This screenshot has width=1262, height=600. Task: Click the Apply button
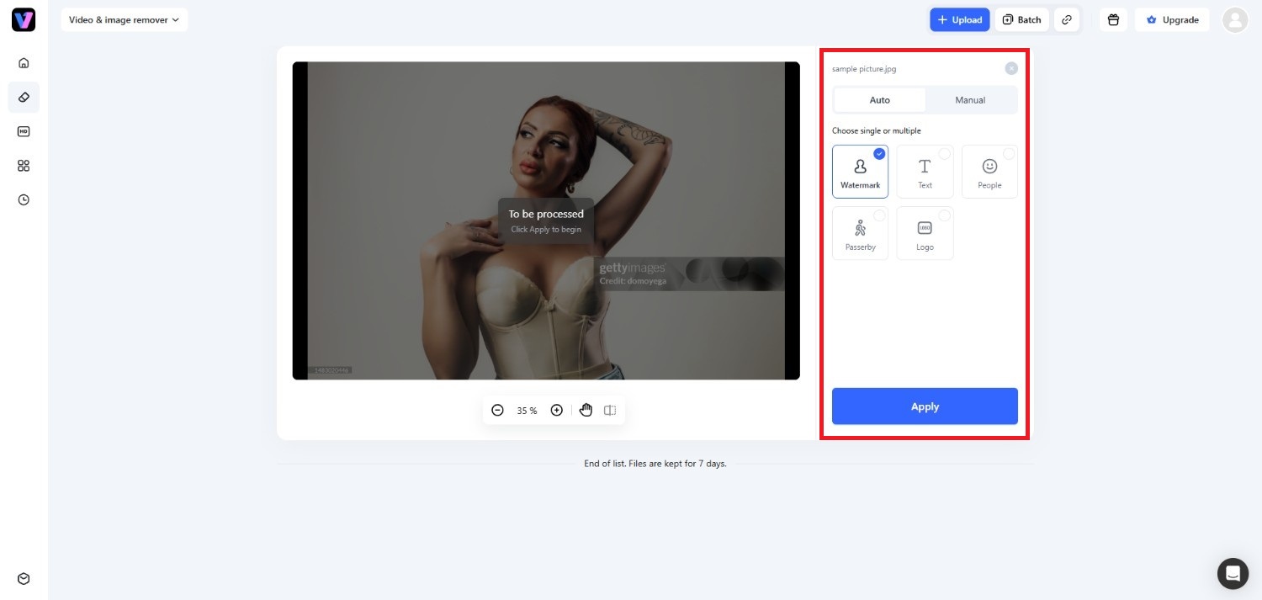point(925,406)
